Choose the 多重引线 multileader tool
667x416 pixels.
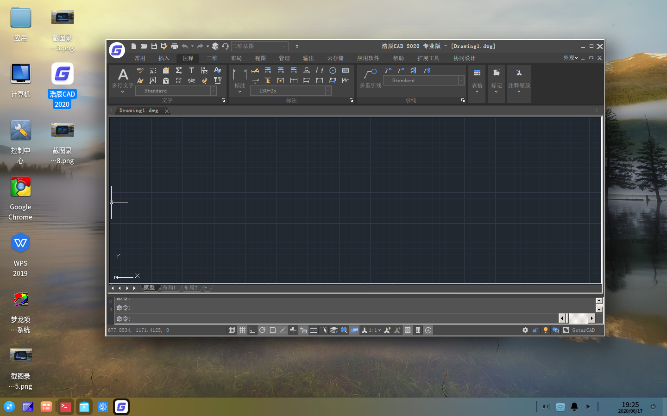click(371, 78)
